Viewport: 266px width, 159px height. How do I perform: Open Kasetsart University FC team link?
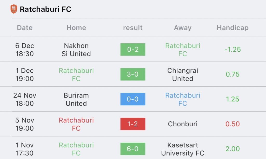[x=183, y=149]
